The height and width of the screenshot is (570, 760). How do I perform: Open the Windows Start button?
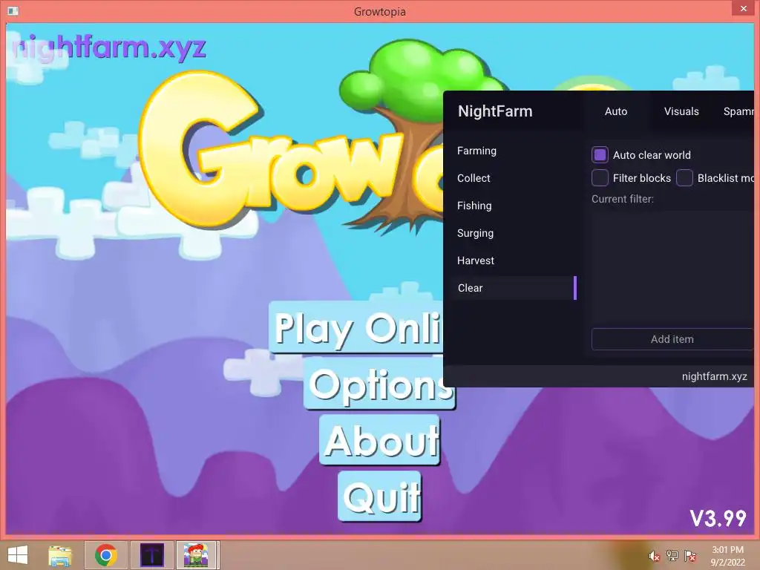pos(18,555)
